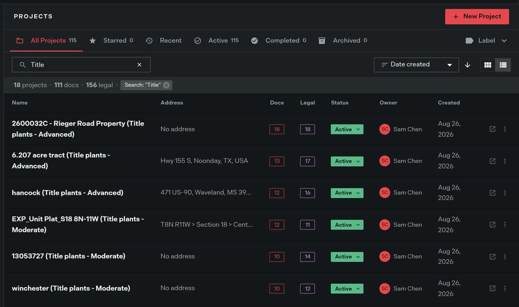Image resolution: width=519 pixels, height=307 pixels.
Task: Open more options for winchester project
Action: (x=505, y=288)
